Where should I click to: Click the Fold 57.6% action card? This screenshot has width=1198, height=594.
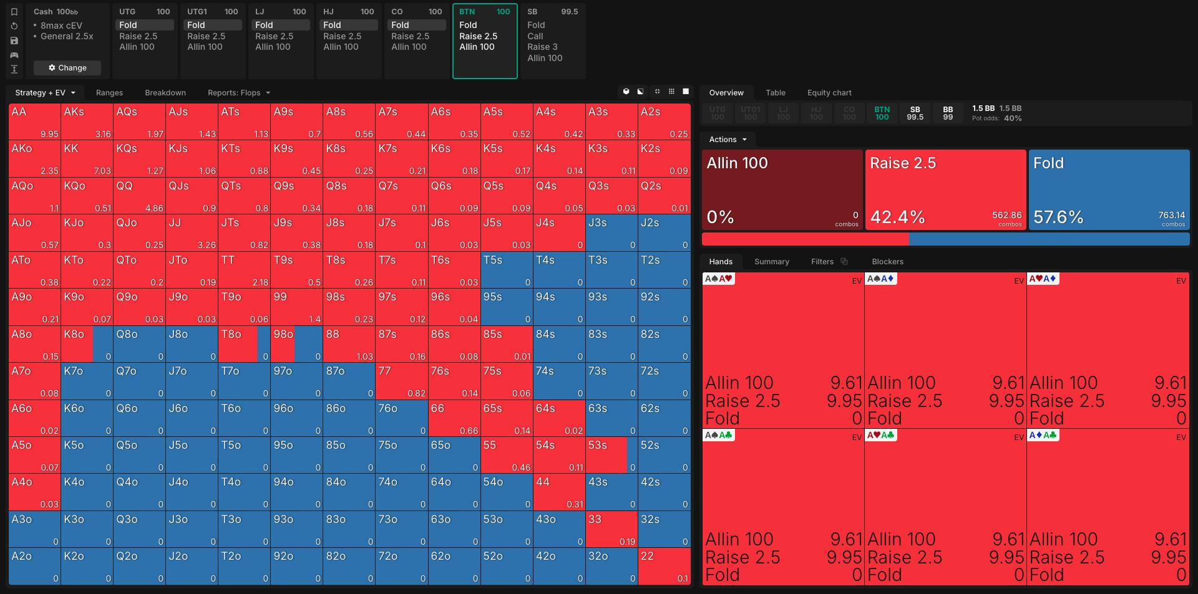pos(1109,189)
